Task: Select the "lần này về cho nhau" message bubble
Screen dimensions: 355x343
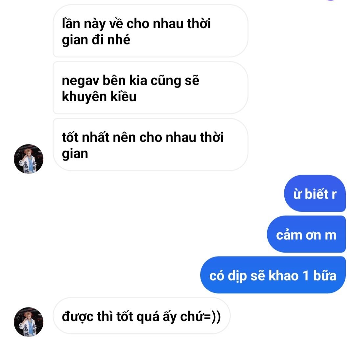Action: tap(150, 31)
